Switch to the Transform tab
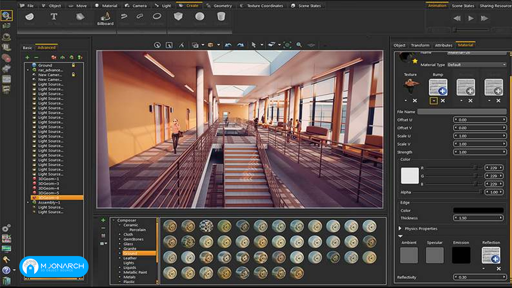 [x=420, y=45]
